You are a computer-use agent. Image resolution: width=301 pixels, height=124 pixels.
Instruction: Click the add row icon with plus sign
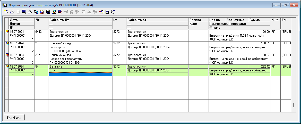click(x=24, y=12)
